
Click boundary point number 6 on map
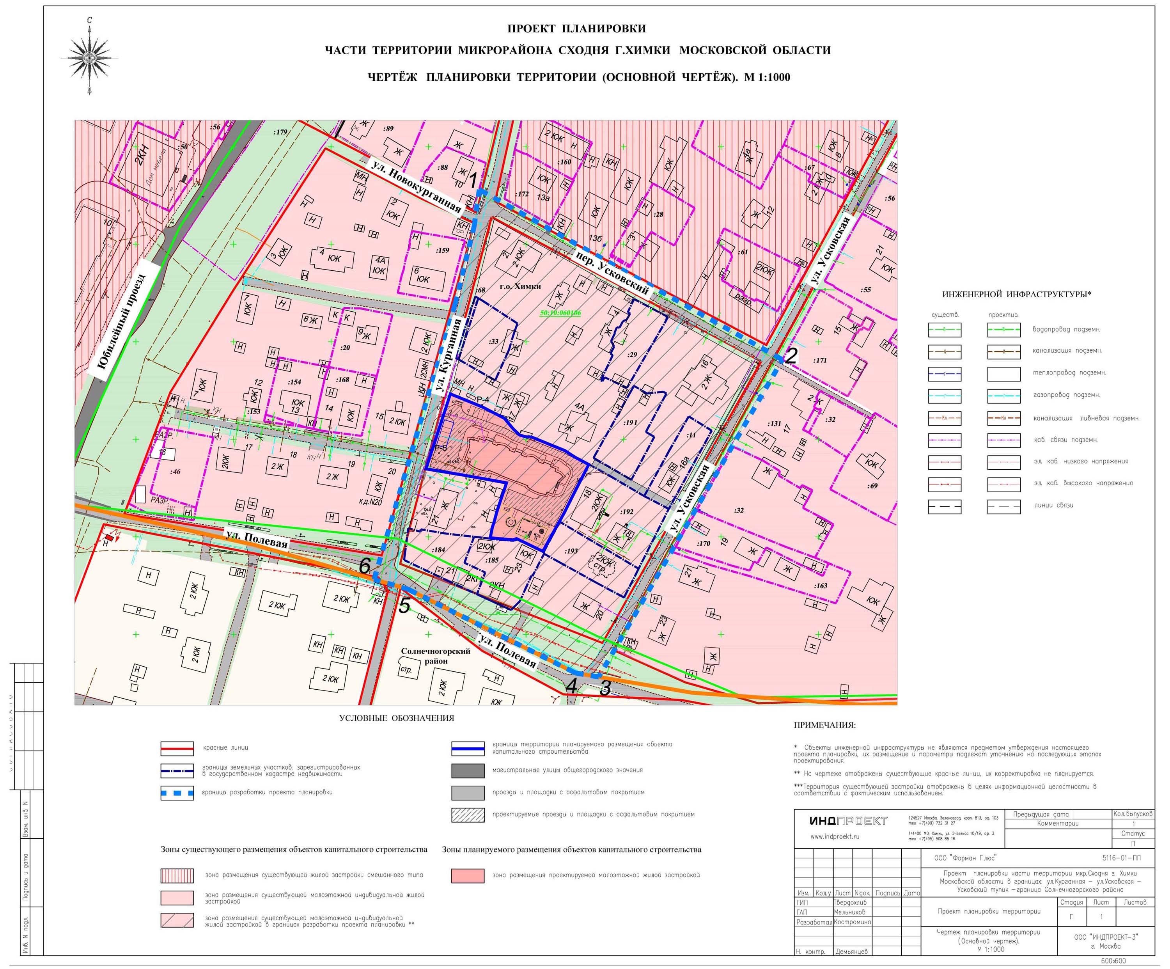(x=364, y=566)
